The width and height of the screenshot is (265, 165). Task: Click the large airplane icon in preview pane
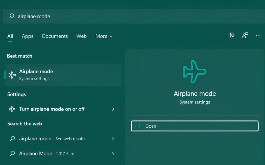(x=194, y=71)
